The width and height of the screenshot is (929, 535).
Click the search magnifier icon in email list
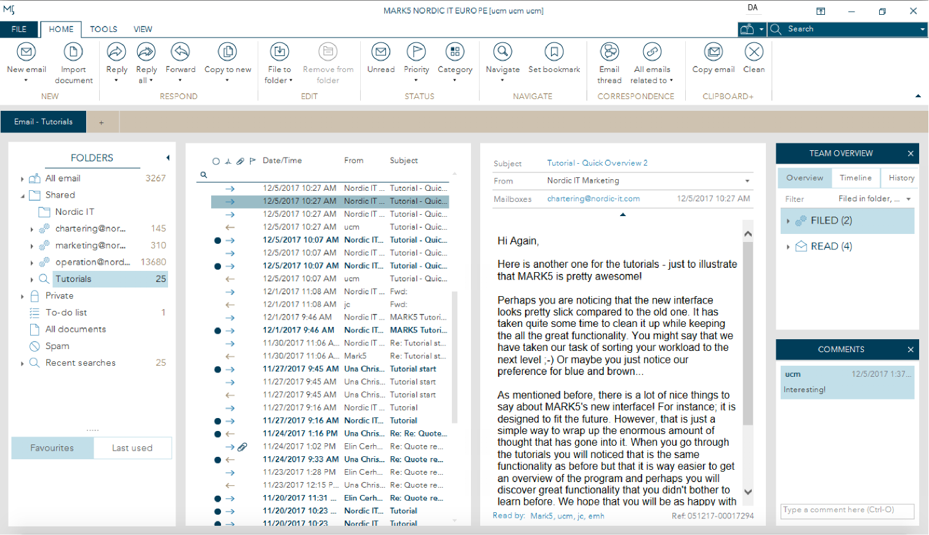[203, 175]
